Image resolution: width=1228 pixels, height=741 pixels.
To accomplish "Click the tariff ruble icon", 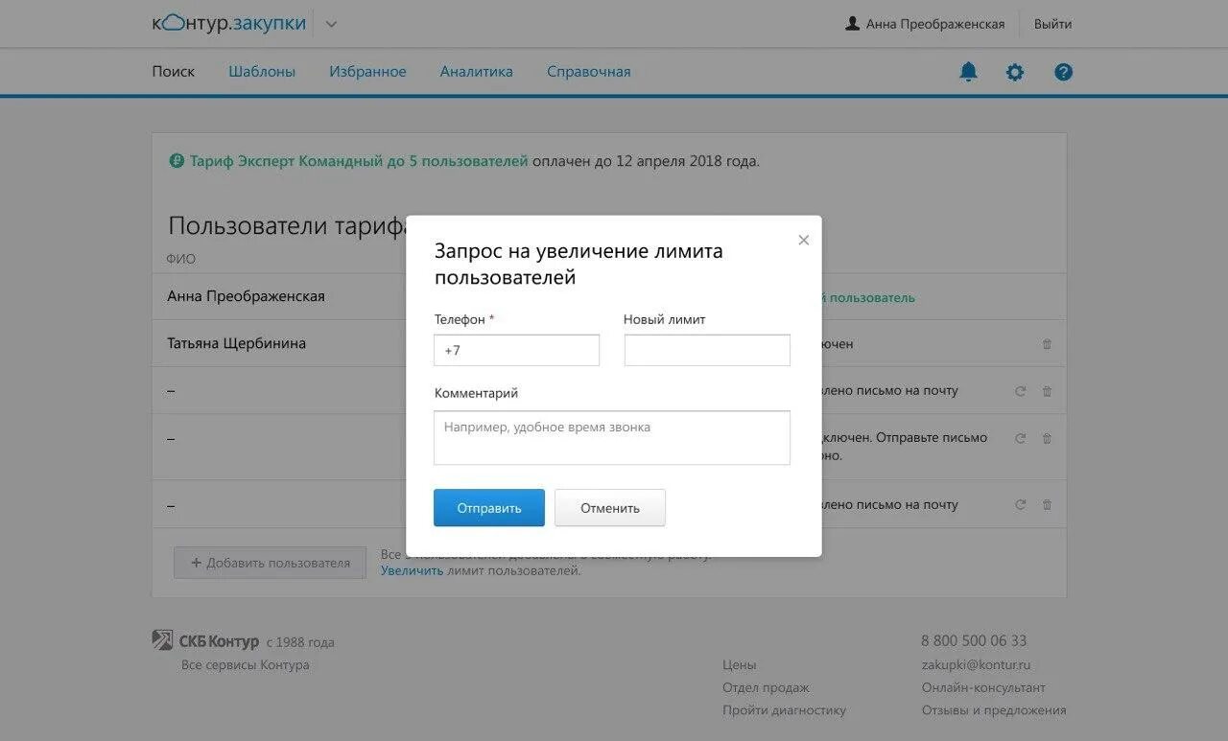I will tap(177, 161).
